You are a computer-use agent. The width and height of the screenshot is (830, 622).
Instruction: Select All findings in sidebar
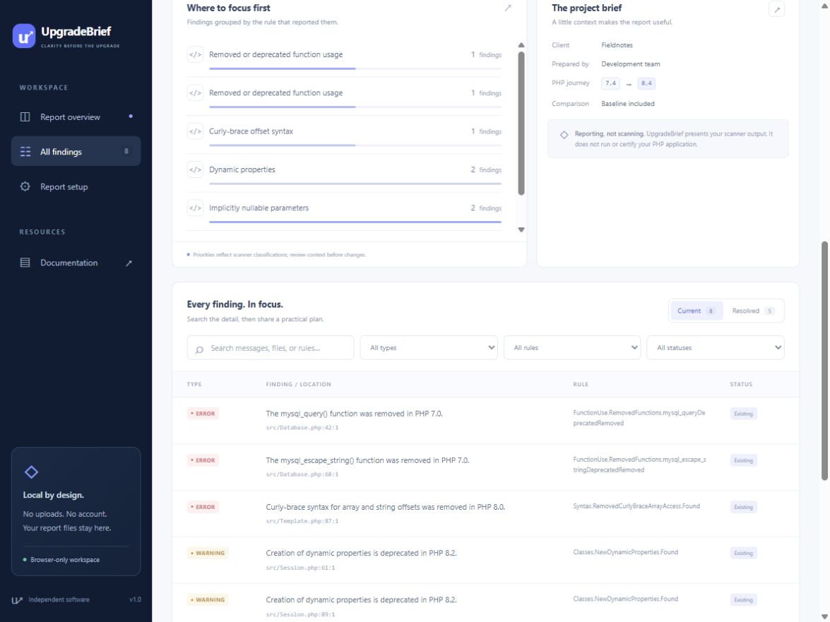pyautogui.click(x=76, y=151)
